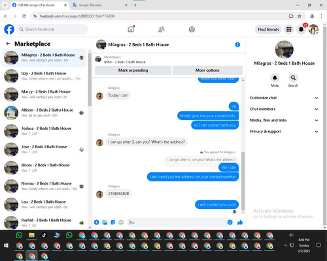
Task: Open the large Milagros listing profile picture
Action: click(284, 50)
